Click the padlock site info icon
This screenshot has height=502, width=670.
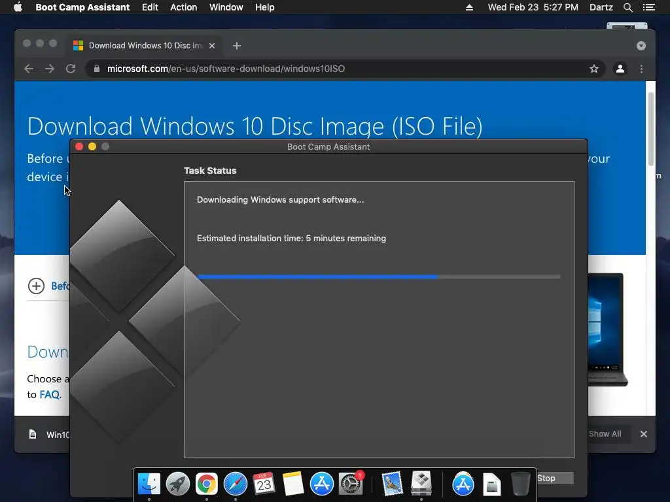click(x=97, y=69)
